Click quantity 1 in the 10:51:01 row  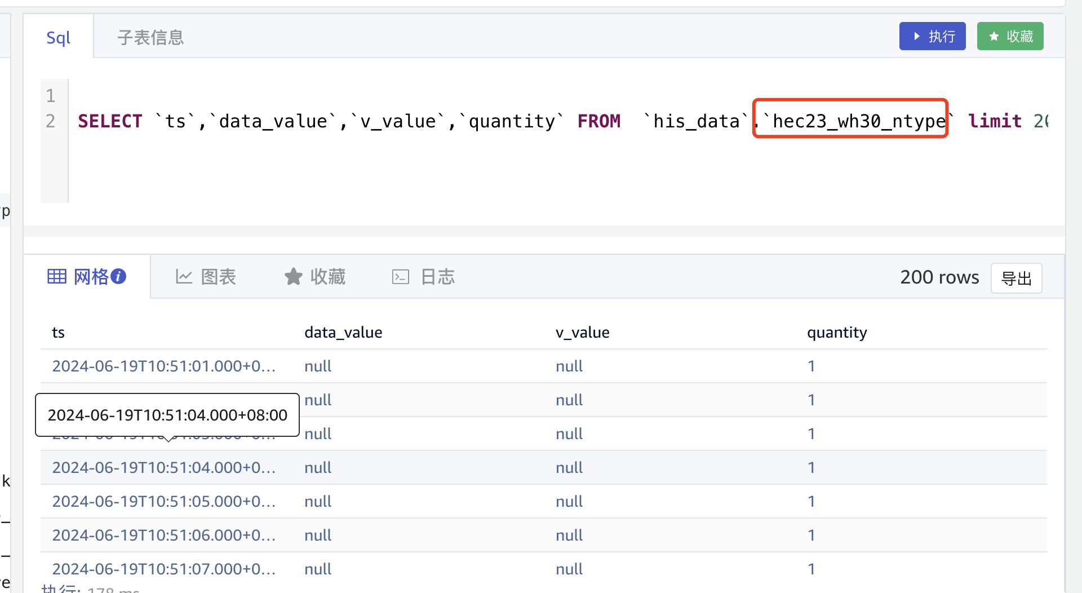(812, 366)
